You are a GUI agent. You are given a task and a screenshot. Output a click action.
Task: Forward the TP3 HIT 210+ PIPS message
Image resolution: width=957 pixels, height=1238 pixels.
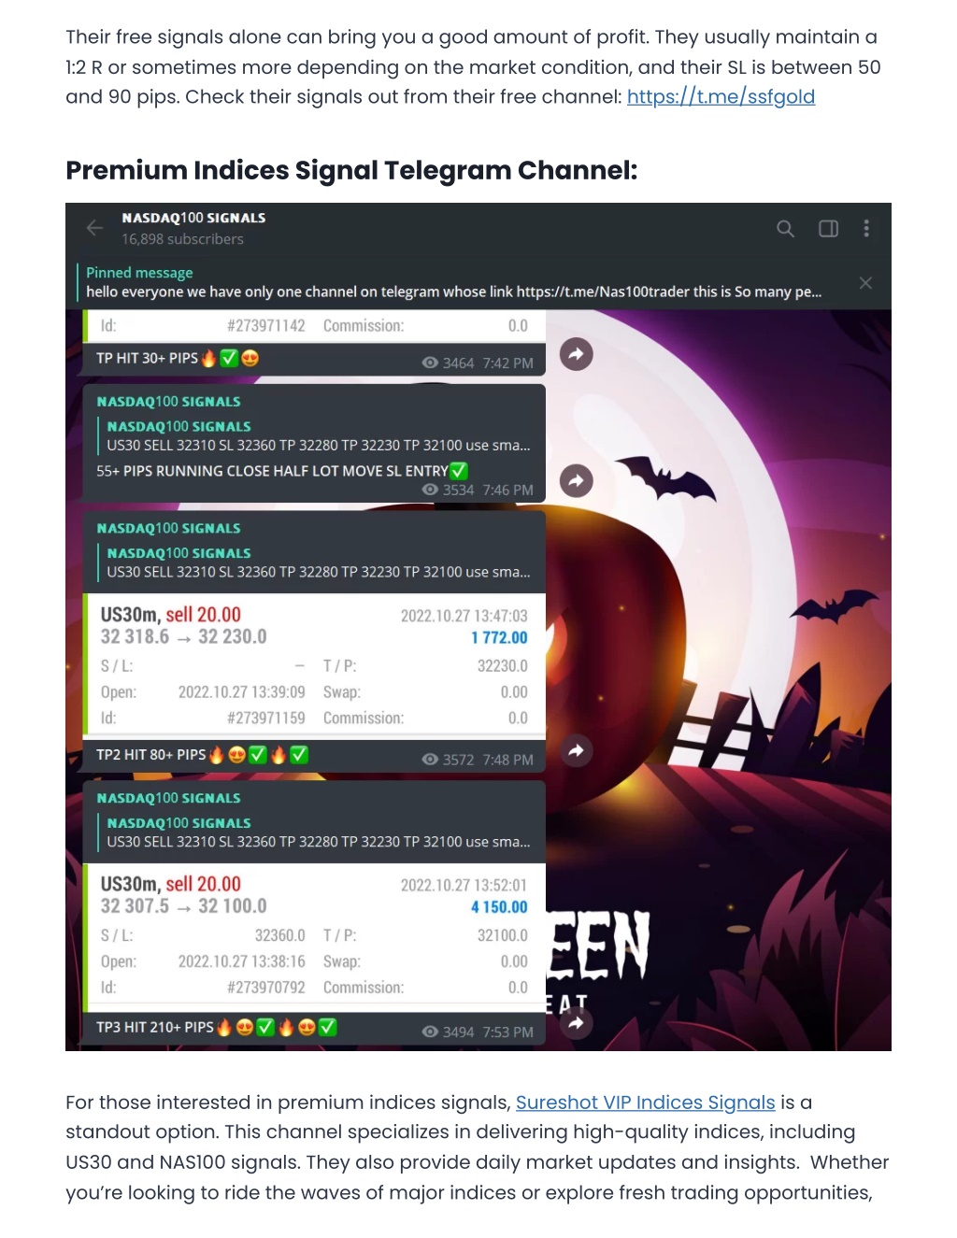point(576,1023)
